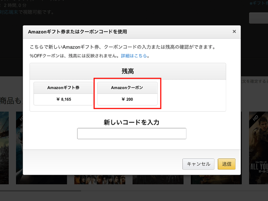The width and height of the screenshot is (268, 201).
Task: Focus the new code input field
Action: click(x=132, y=133)
